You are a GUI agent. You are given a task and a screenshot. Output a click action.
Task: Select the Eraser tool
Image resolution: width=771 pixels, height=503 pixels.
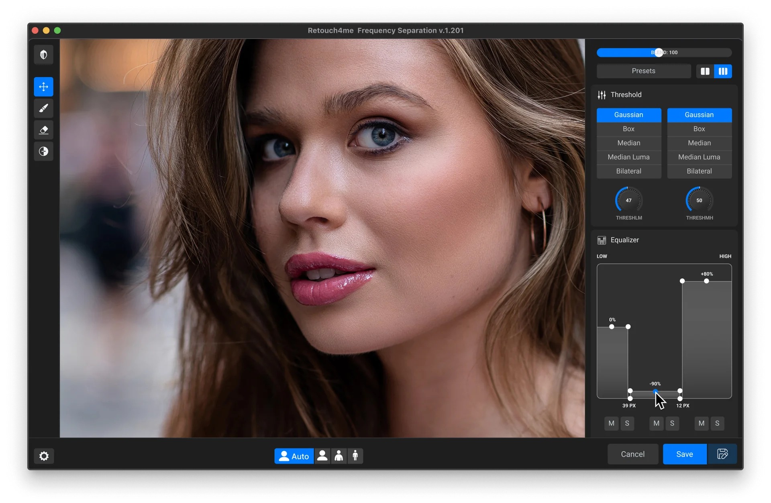pyautogui.click(x=43, y=130)
